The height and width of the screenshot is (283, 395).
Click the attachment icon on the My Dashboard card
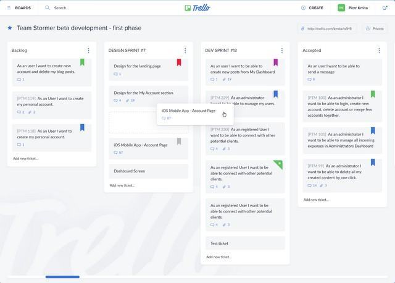[x=224, y=79]
